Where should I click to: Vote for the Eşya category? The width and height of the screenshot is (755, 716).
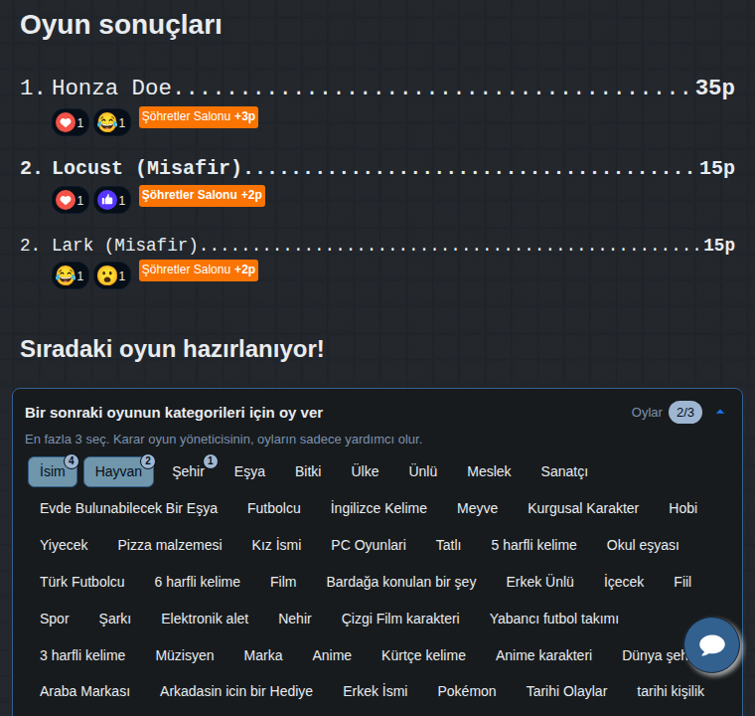click(x=249, y=471)
